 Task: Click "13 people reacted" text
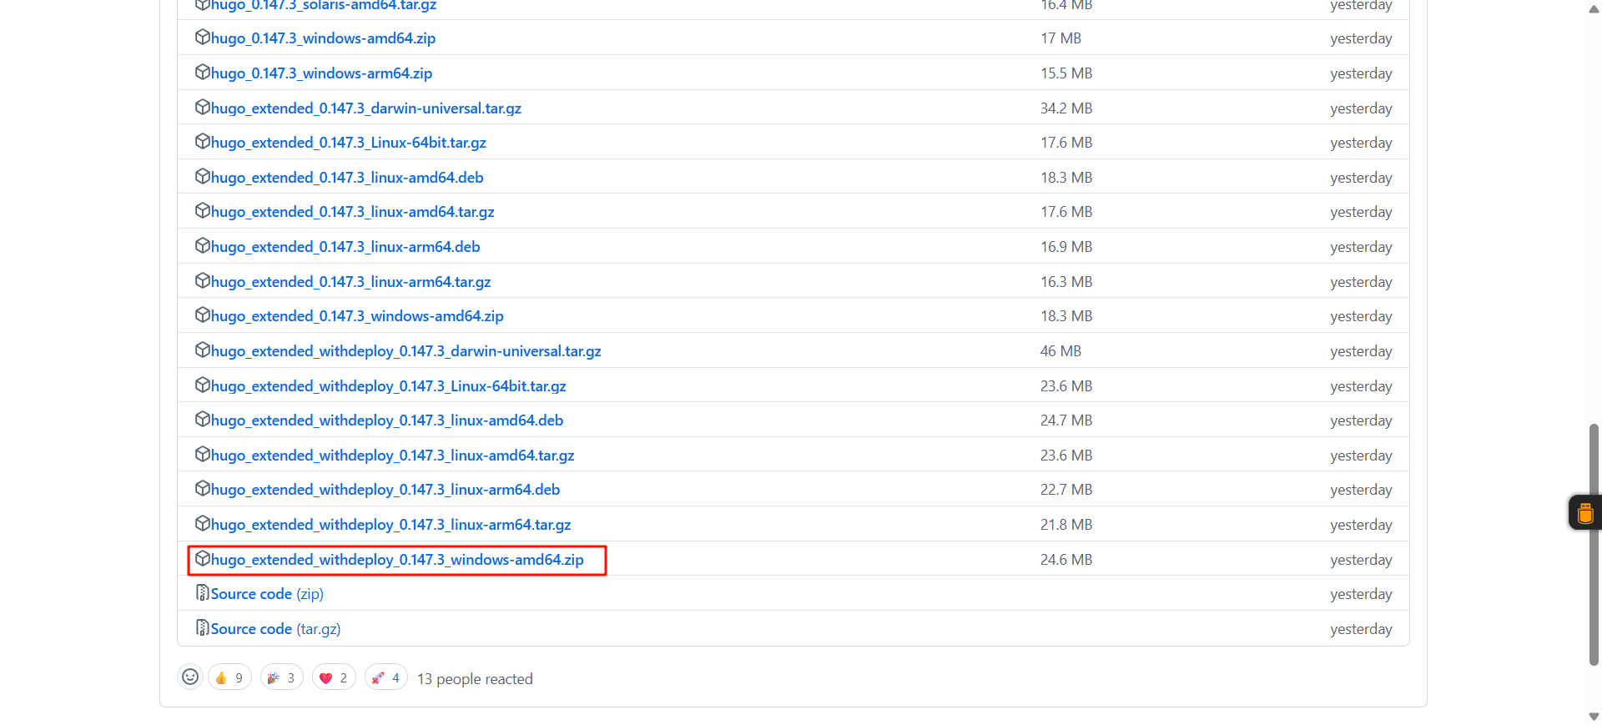[475, 679]
